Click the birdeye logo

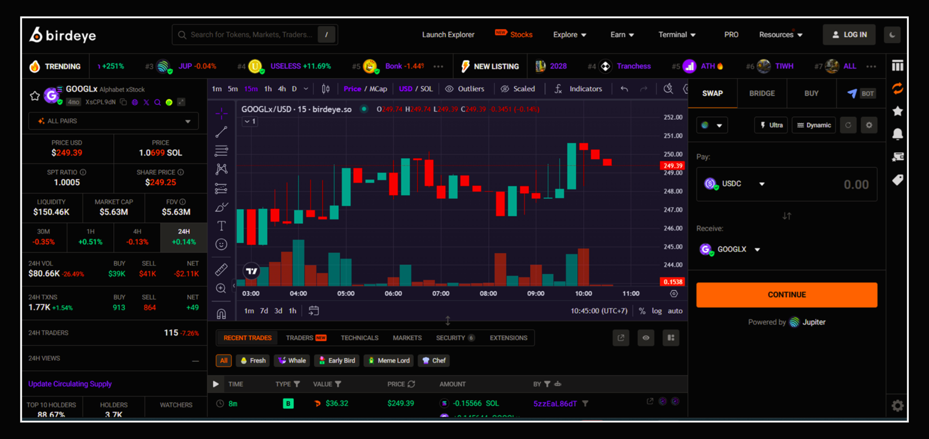(x=62, y=35)
